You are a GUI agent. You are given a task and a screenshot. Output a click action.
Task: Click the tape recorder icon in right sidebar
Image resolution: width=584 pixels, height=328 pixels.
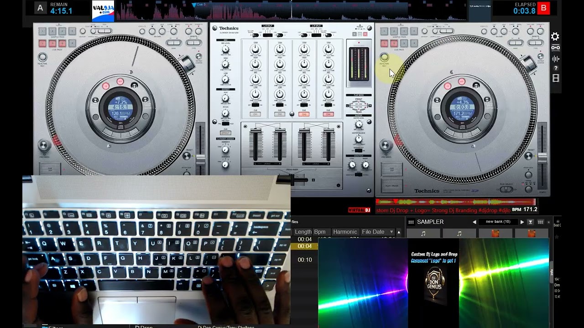pos(555,48)
